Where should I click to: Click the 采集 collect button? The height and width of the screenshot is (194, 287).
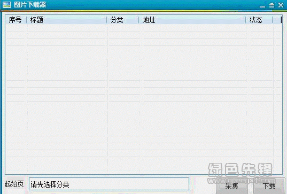pos(232,186)
